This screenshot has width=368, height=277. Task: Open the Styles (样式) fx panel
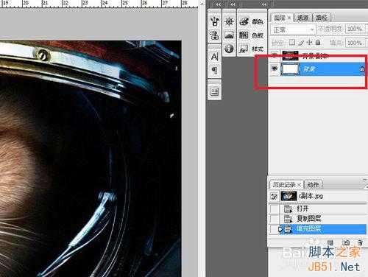pyautogui.click(x=252, y=49)
